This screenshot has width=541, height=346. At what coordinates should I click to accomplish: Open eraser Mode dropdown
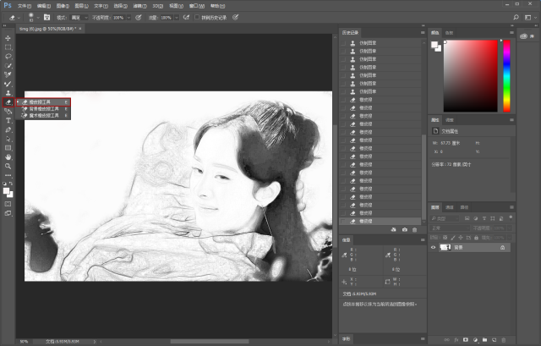point(79,17)
